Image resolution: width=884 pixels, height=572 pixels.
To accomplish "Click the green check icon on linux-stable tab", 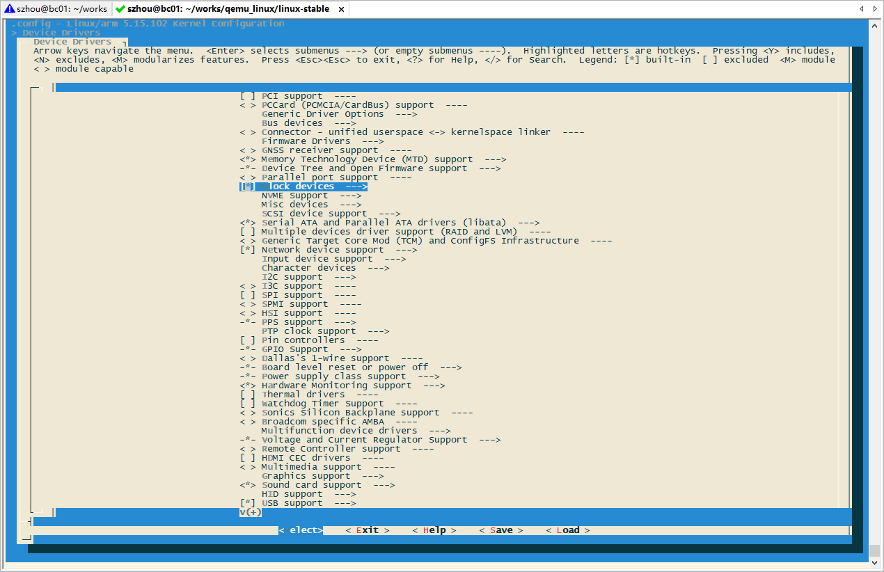I will click(122, 10).
